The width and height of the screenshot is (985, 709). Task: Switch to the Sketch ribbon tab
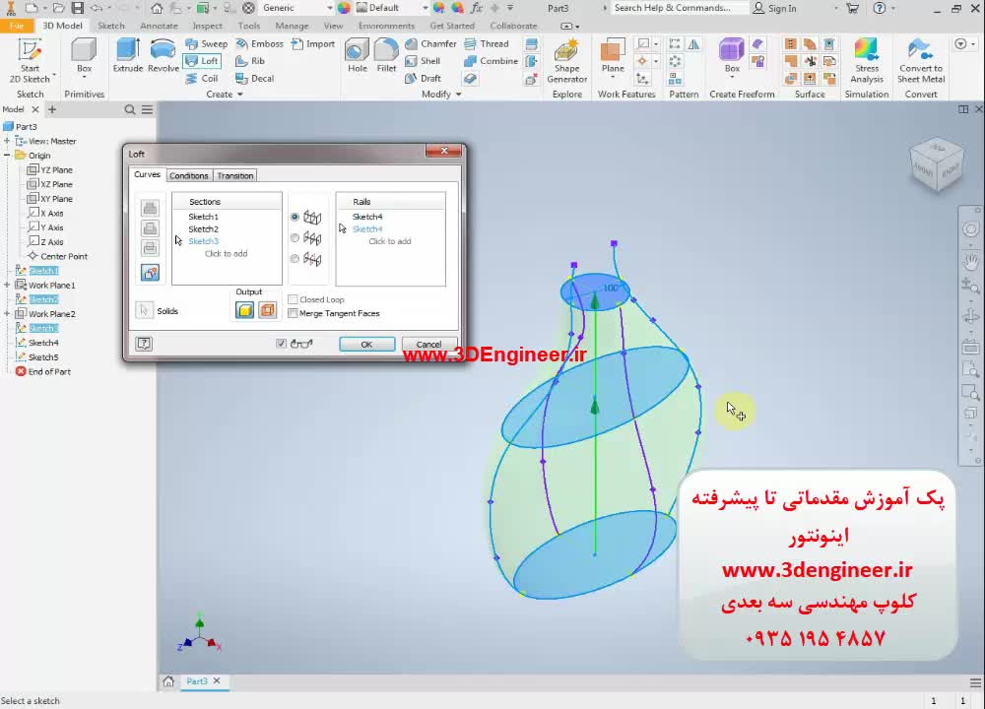[111, 26]
